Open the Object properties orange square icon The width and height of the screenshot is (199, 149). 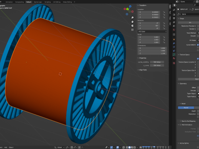point(174,39)
